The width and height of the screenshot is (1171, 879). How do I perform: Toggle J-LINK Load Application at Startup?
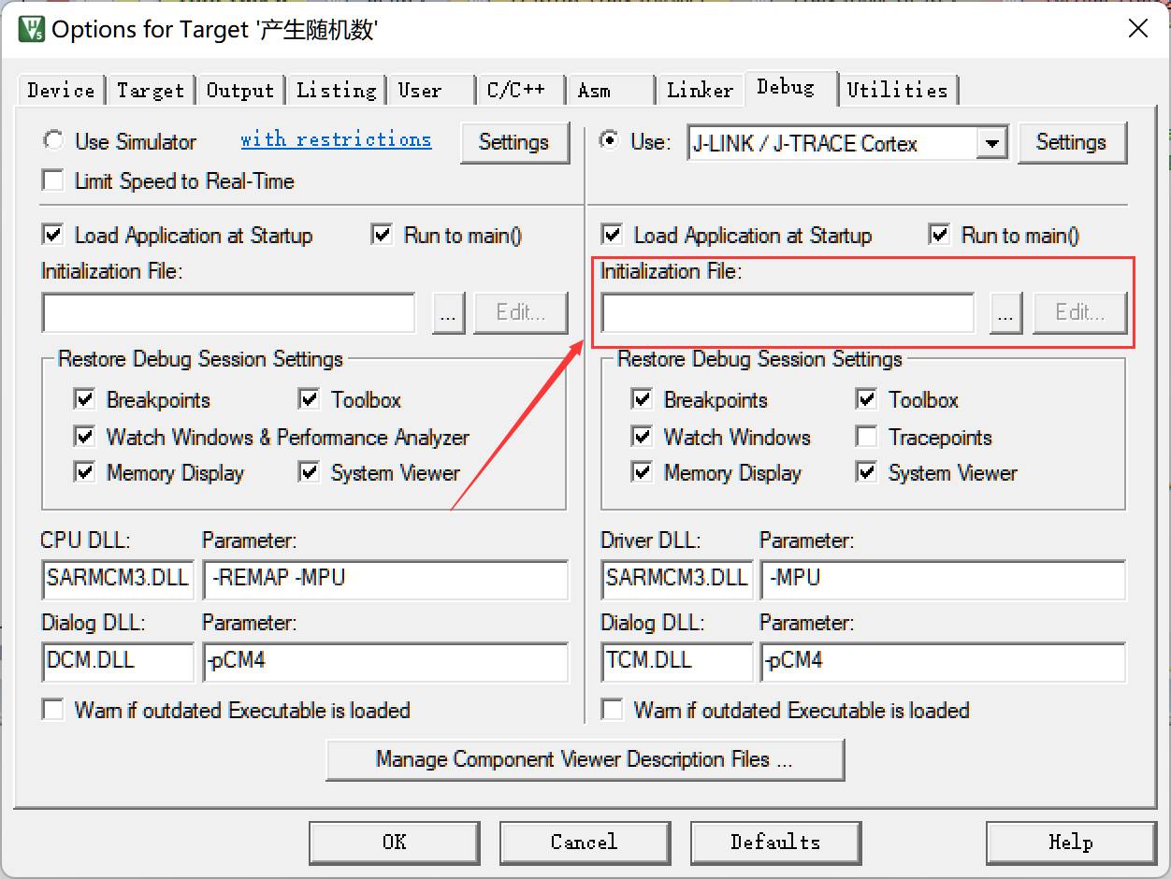(x=613, y=235)
